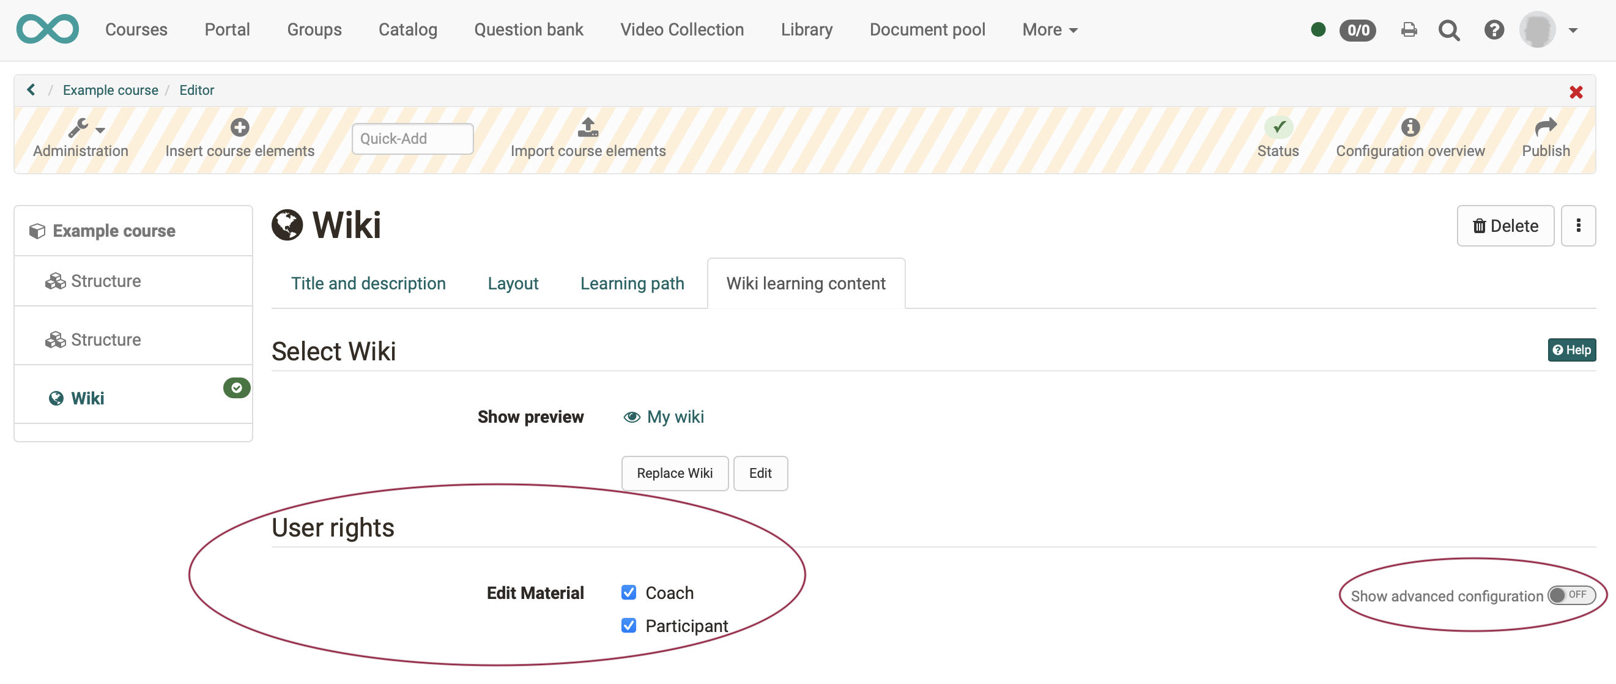The height and width of the screenshot is (684, 1616).
Task: Switch to Learning path tab
Action: [x=632, y=284]
